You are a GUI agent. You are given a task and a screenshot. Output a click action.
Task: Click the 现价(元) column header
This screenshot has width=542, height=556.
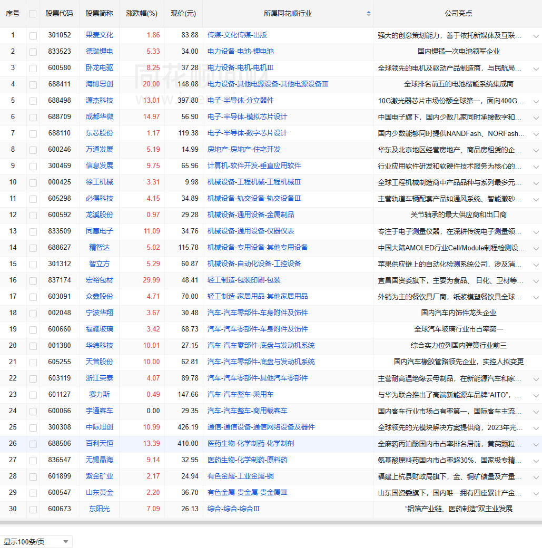pyautogui.click(x=183, y=14)
